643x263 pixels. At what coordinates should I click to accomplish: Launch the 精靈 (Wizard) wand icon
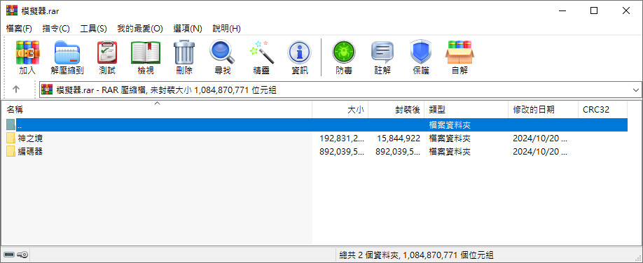click(x=261, y=52)
